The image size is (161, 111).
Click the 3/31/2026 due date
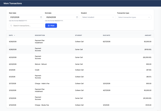107,84
